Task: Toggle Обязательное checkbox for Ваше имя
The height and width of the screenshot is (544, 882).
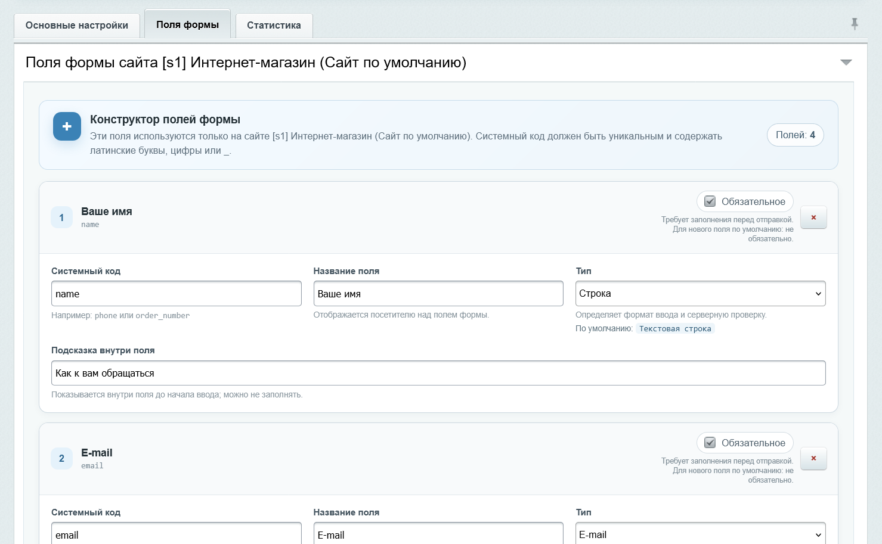Action: [x=710, y=201]
